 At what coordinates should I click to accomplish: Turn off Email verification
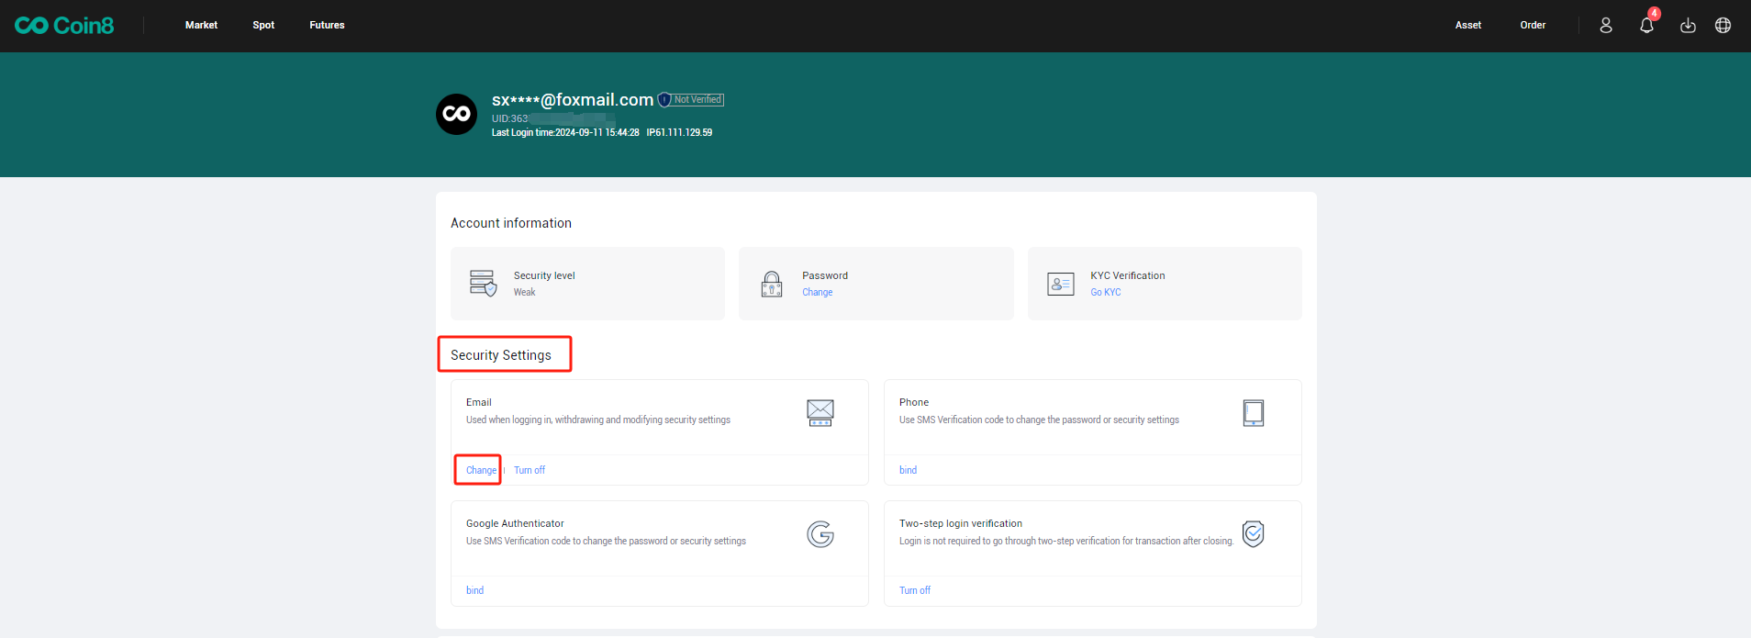[x=530, y=470]
